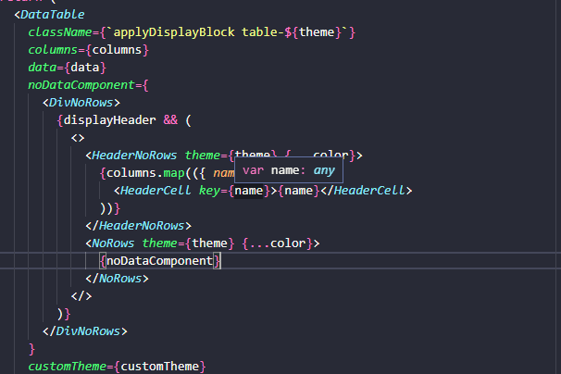561x374 pixels.
Task: Click the closing </HeaderCell> tag
Action: [x=367, y=191]
